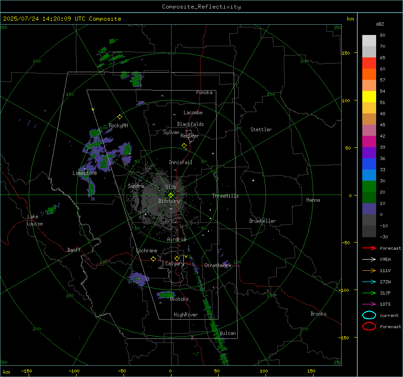Click the white asterisk marker east of Innisfail
The image size is (403, 377).
click(x=213, y=154)
